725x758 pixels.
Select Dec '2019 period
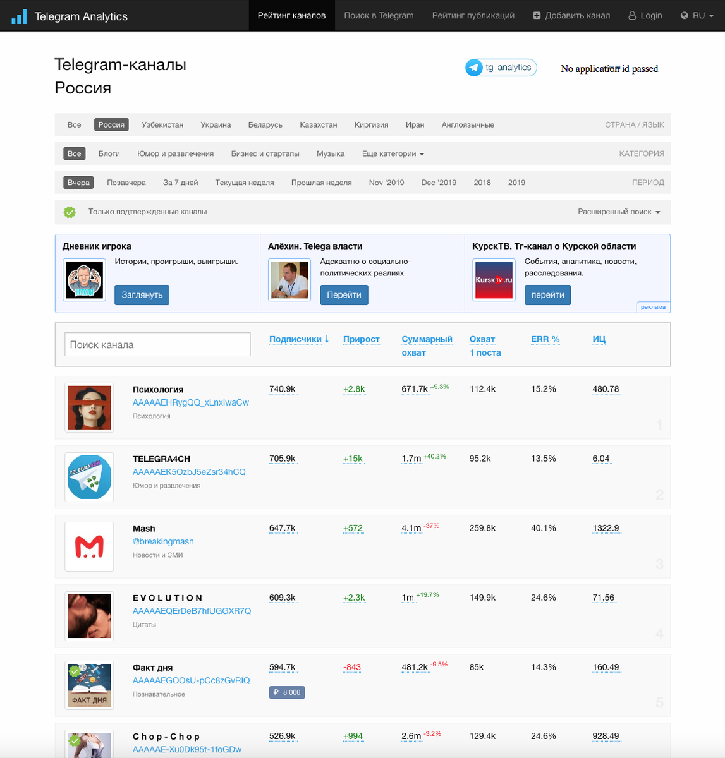pyautogui.click(x=439, y=183)
